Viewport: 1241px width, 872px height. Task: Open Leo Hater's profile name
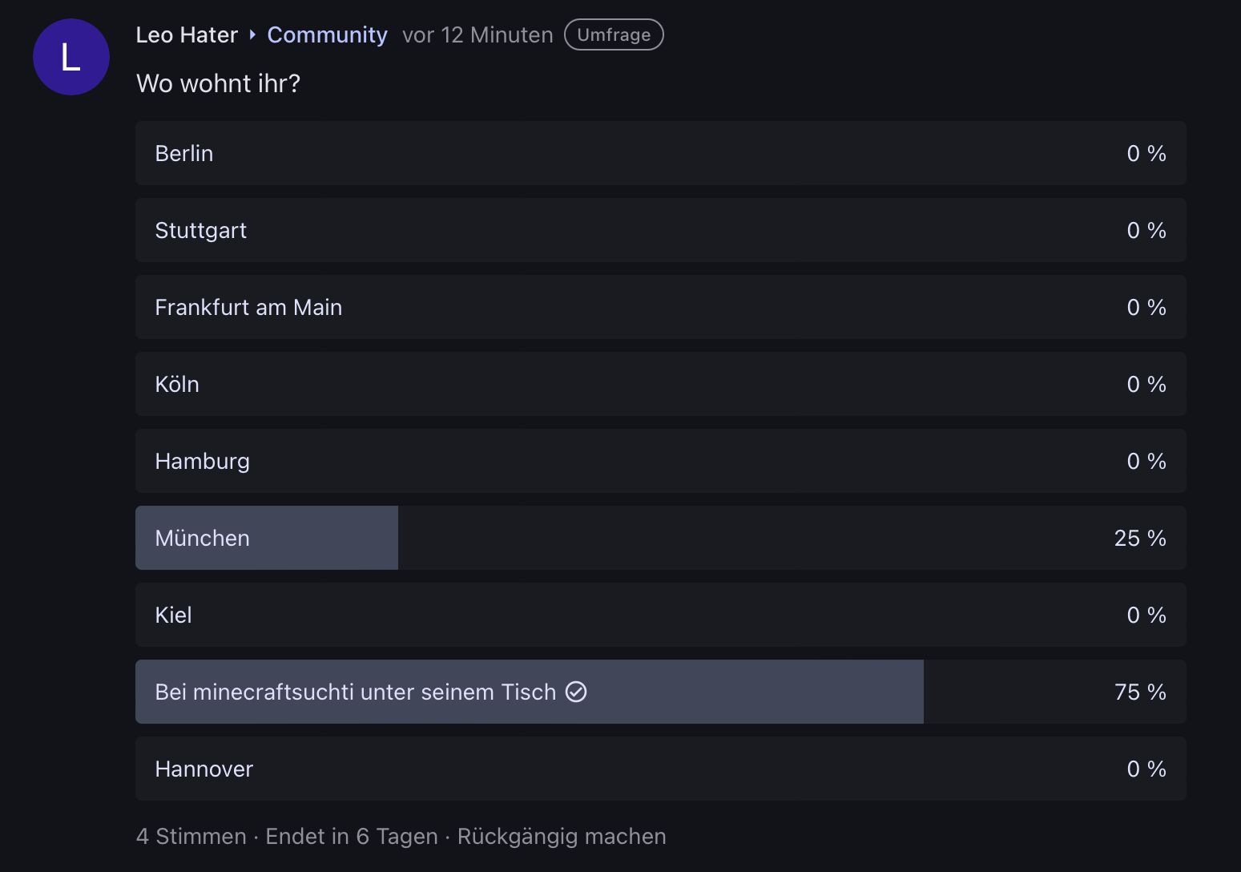(187, 34)
